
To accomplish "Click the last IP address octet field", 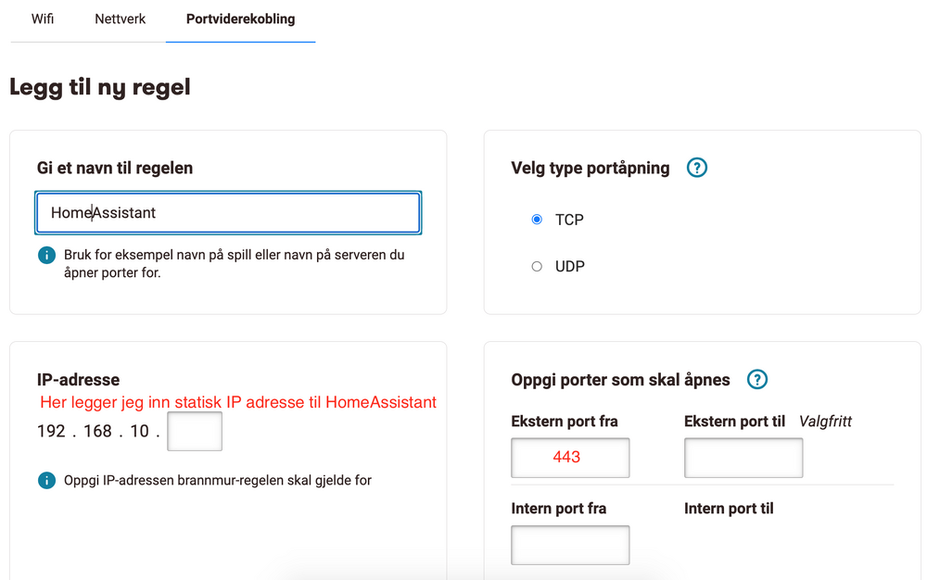I will coord(195,432).
